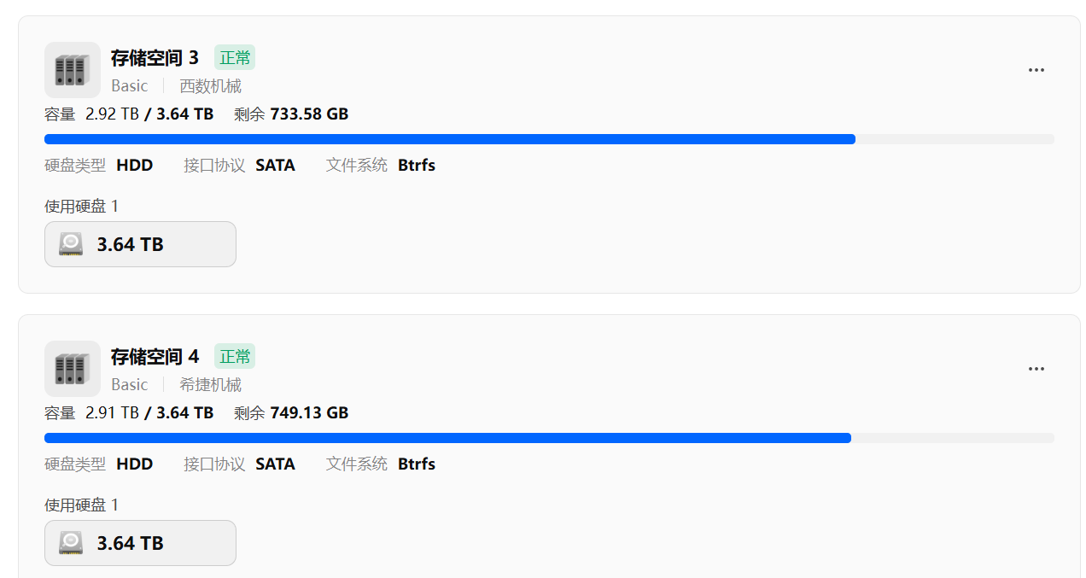Click the Storage Space 4 server icon
This screenshot has width=1086, height=578.
(x=72, y=369)
